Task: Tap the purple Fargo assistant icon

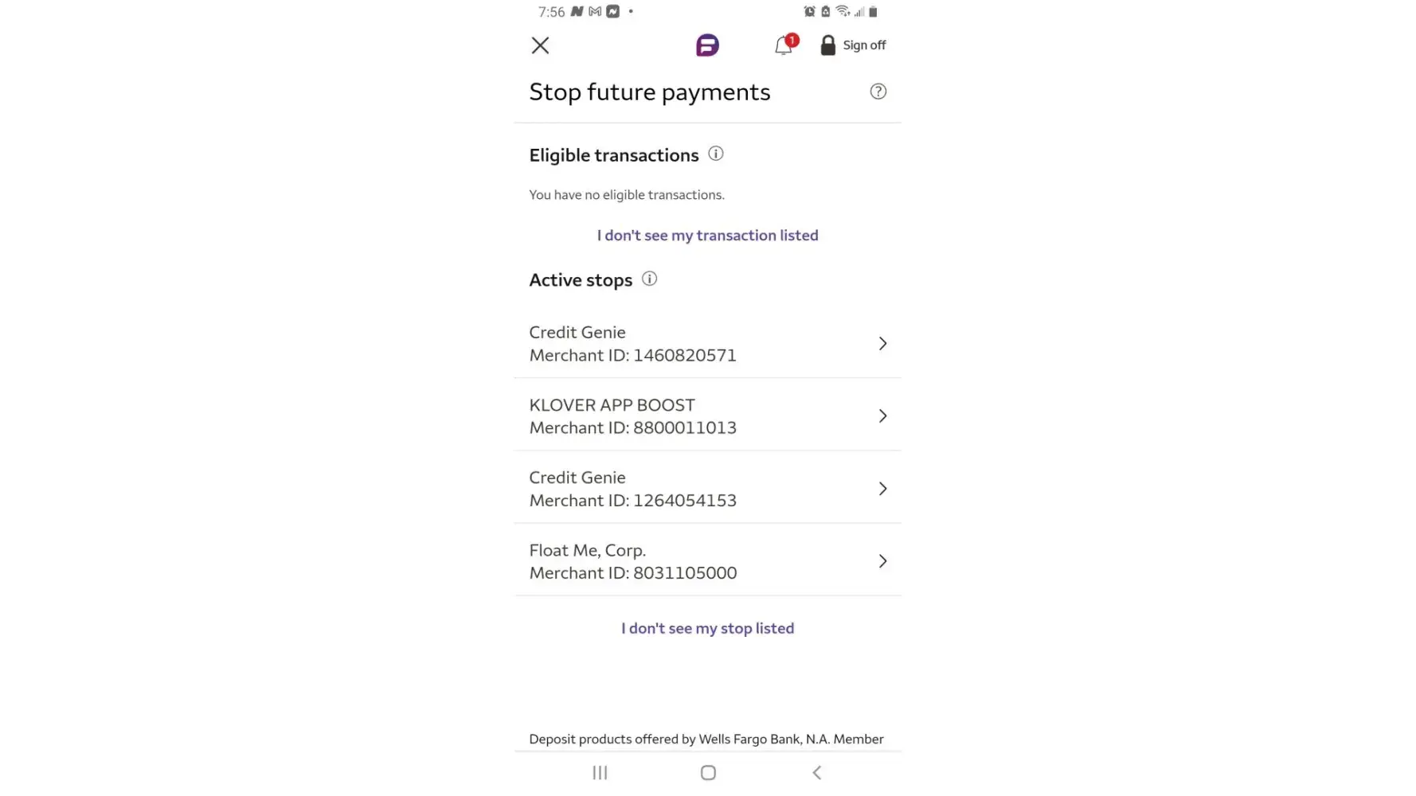Action: click(707, 45)
